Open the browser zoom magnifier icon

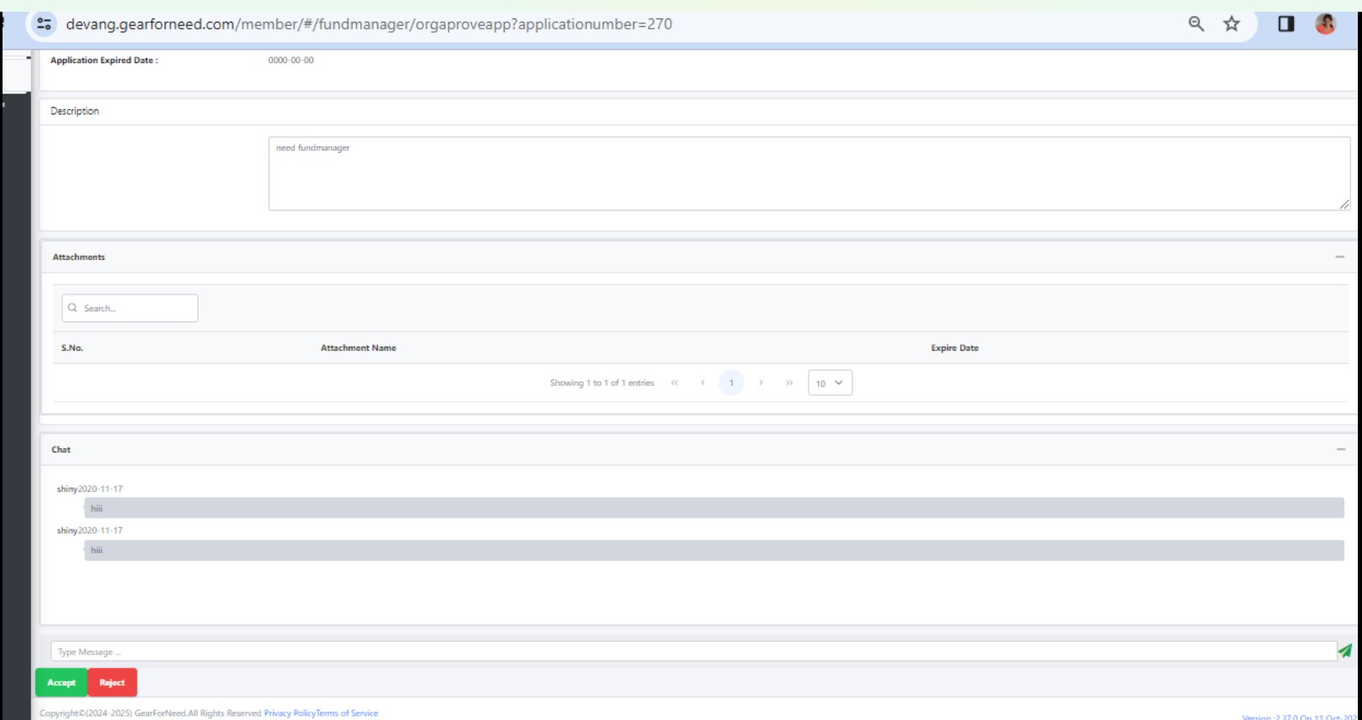(x=1196, y=24)
